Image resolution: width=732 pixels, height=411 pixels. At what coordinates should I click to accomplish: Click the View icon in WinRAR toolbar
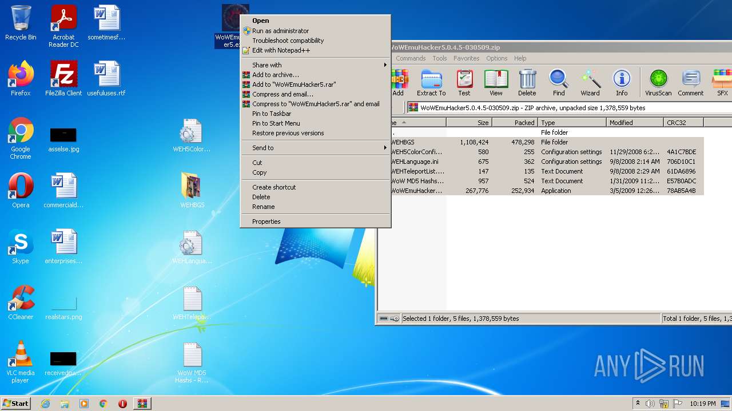(x=496, y=83)
